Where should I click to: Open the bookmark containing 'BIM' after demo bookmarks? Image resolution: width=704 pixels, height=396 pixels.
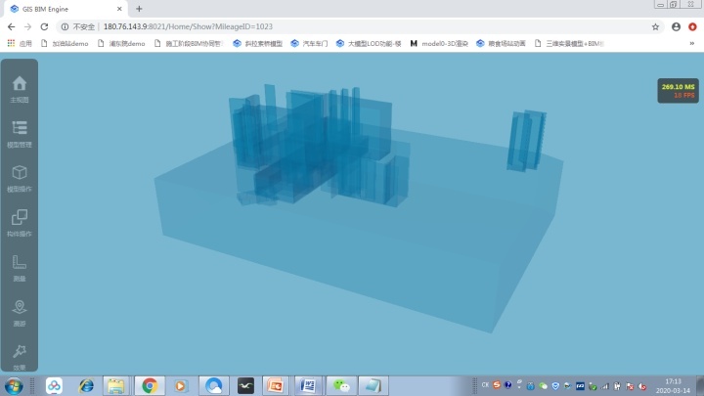[x=188, y=44]
